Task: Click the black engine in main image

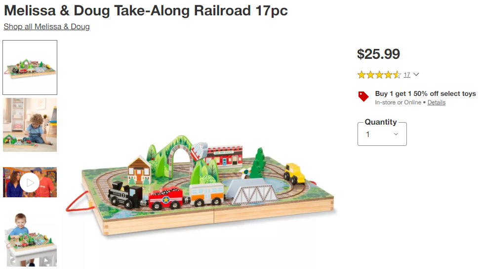Action: tap(125, 195)
